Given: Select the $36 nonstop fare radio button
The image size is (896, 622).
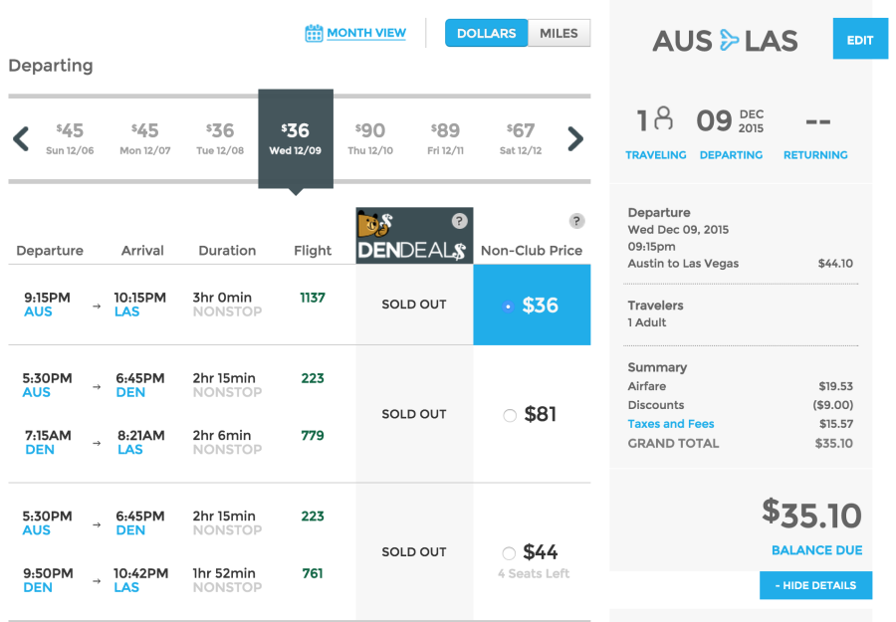Looking at the screenshot, I should 509,307.
